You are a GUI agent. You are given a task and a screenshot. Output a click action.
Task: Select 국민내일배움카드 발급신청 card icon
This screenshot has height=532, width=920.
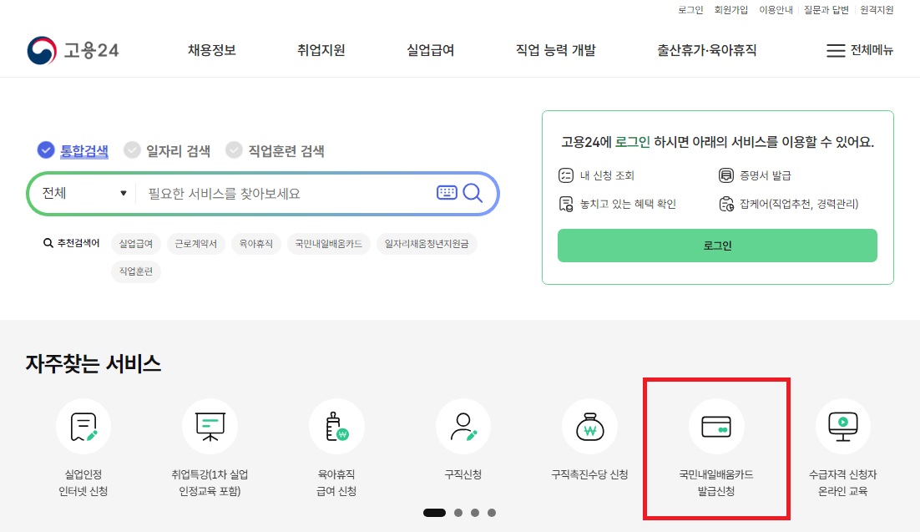[x=716, y=426]
